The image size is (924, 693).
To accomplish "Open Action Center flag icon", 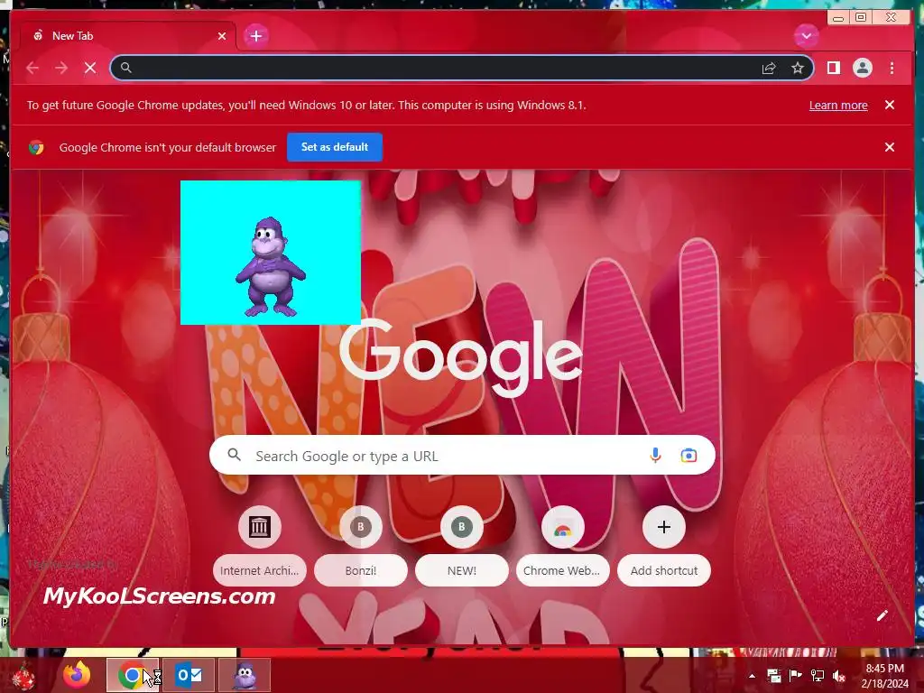I will pos(795,676).
